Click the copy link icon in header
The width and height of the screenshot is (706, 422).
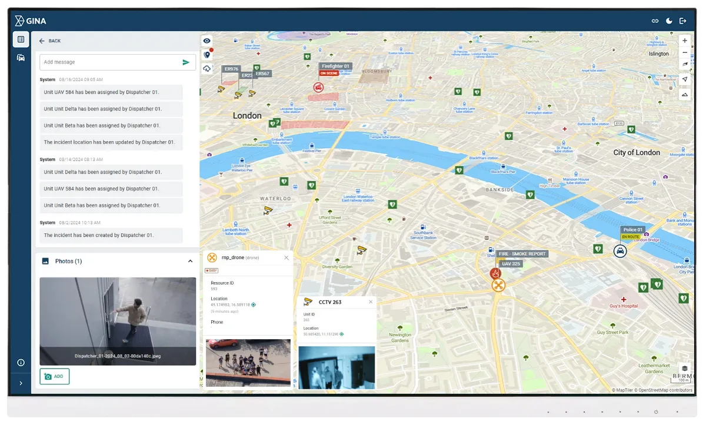coord(655,21)
